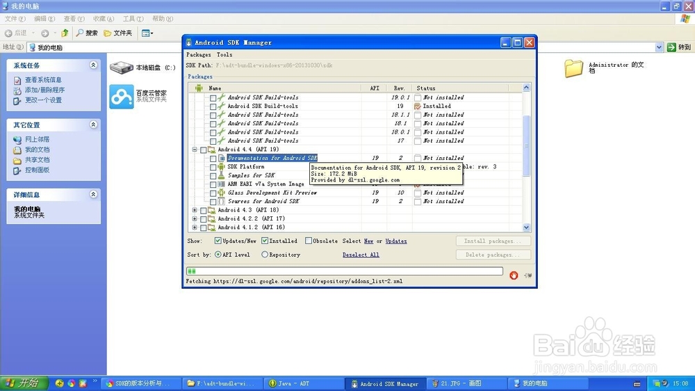The image size is (695, 391).
Task: Switch to F:\adt-bundle taskbar item
Action: (x=222, y=383)
